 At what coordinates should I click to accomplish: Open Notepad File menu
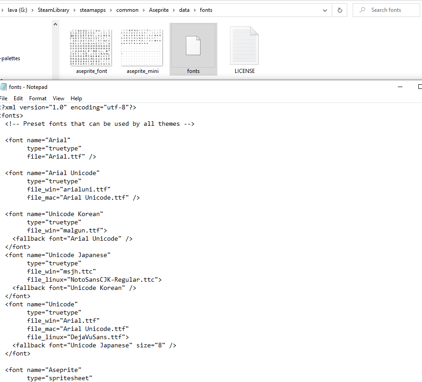pos(4,98)
